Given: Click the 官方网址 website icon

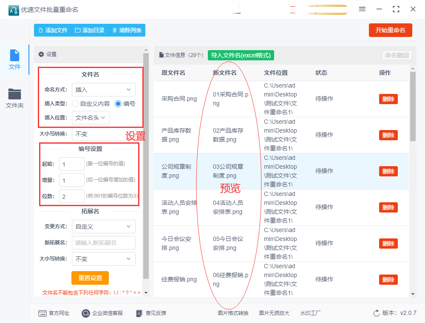Looking at the screenshot, I should pos(42,314).
